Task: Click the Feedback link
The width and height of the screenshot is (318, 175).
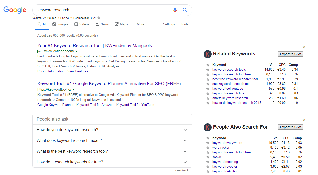Action: [182, 170]
